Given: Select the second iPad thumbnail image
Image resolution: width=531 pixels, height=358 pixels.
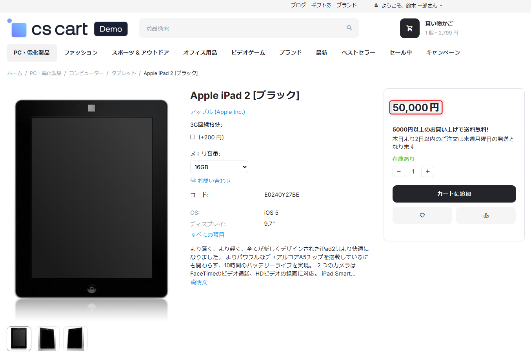Looking at the screenshot, I should tap(47, 338).
